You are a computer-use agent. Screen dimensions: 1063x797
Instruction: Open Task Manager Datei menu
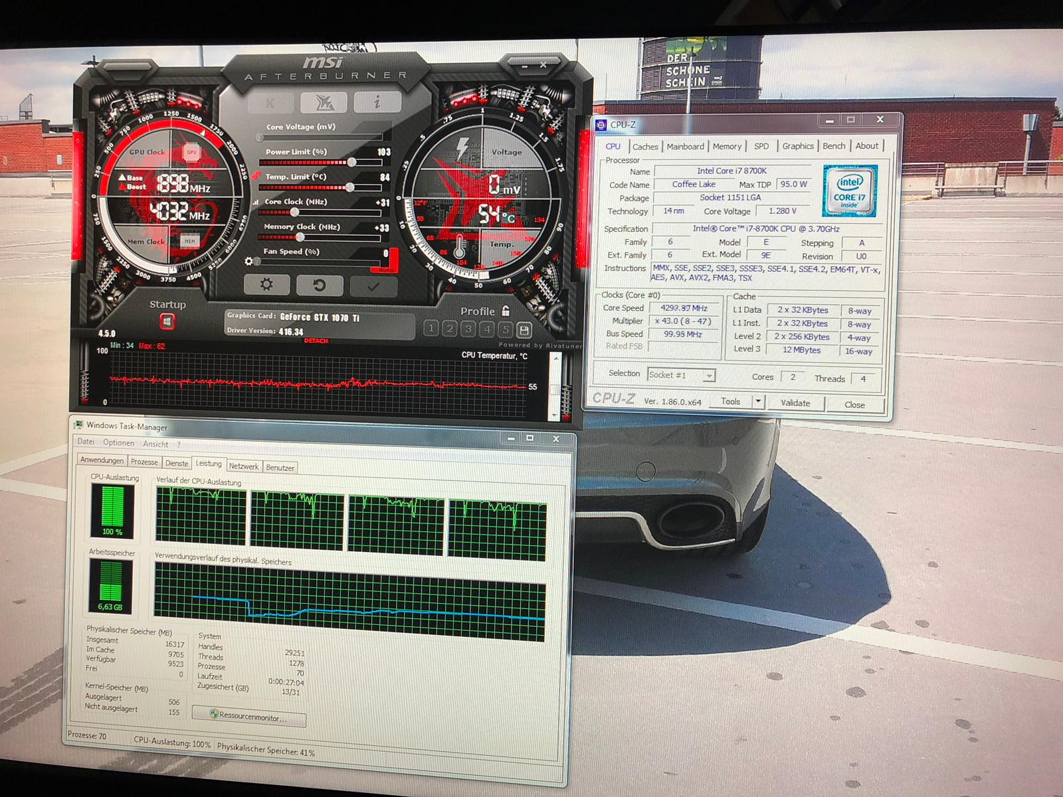click(86, 442)
